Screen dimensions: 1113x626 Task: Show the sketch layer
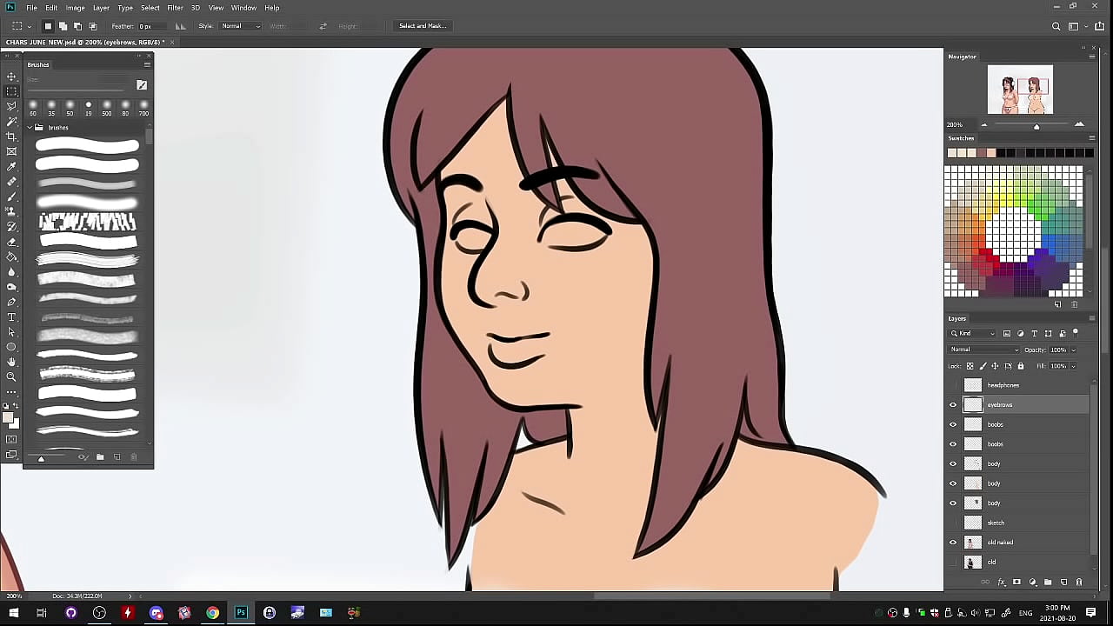click(953, 523)
